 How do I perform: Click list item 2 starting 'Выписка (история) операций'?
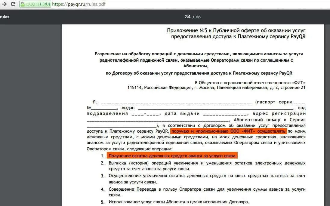(207, 166)
